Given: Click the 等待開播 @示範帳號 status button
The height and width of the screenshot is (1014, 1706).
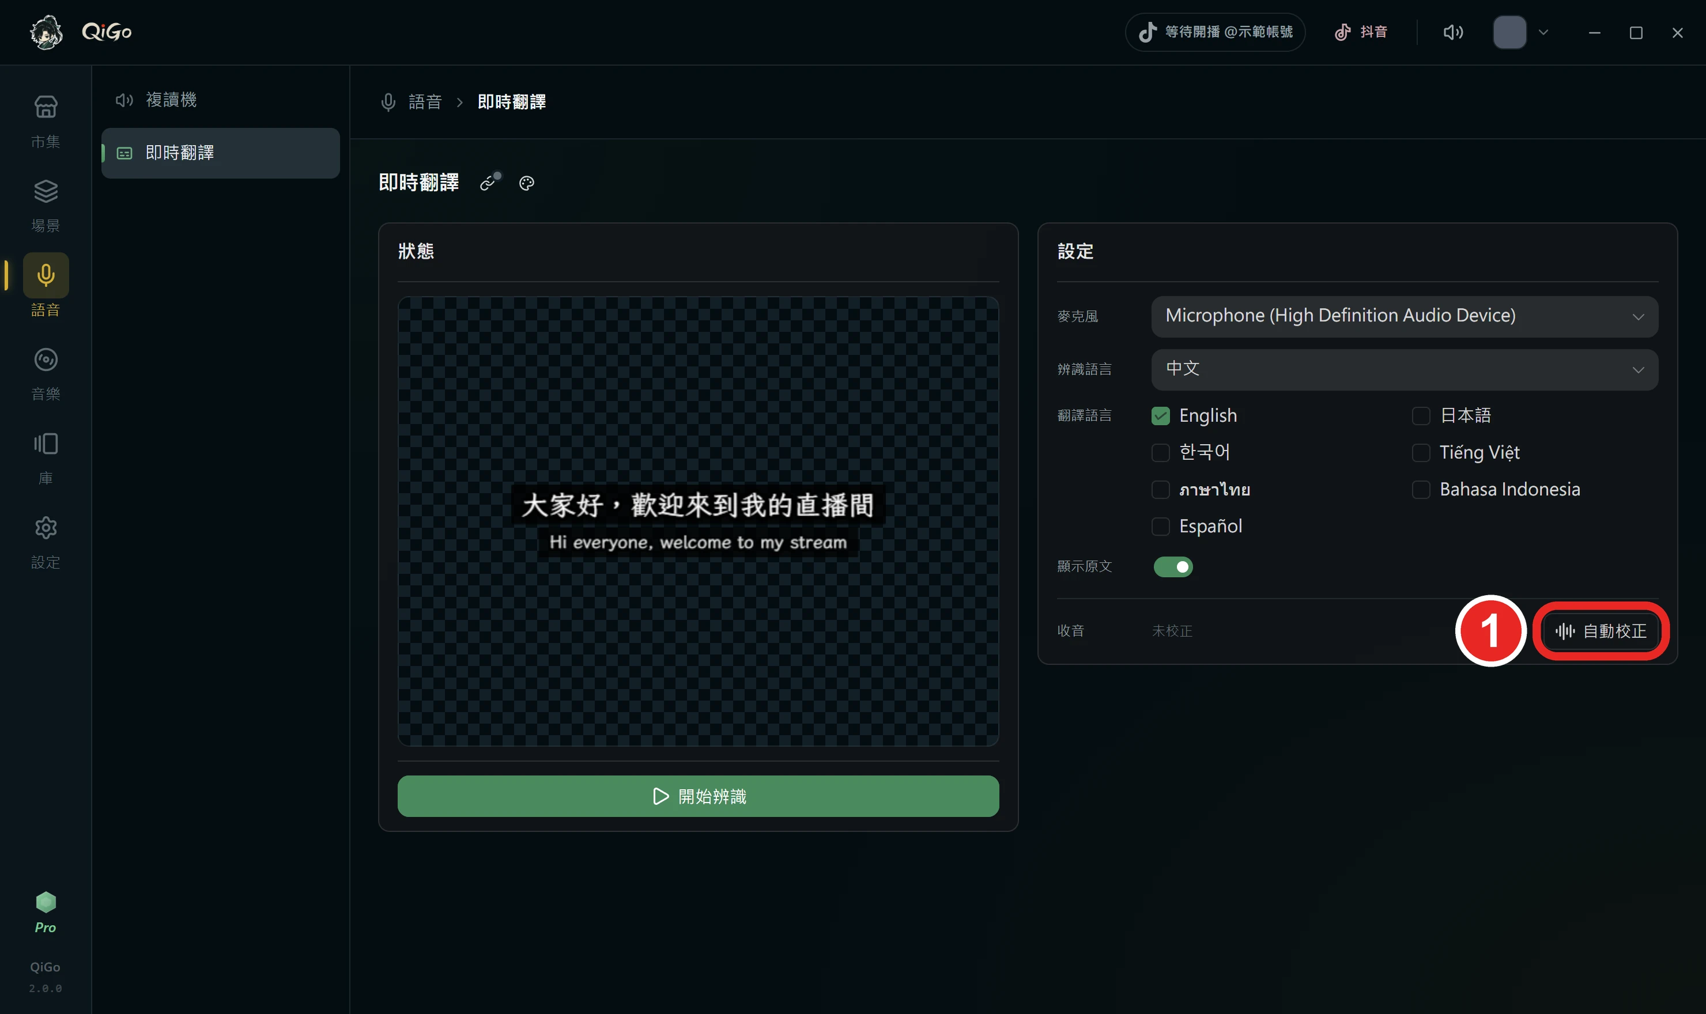Looking at the screenshot, I should (1214, 32).
